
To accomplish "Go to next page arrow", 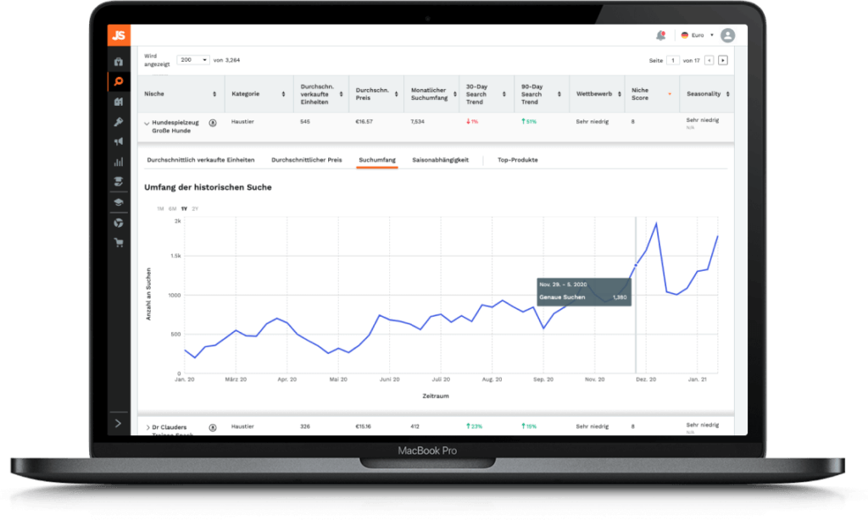I will pos(723,60).
